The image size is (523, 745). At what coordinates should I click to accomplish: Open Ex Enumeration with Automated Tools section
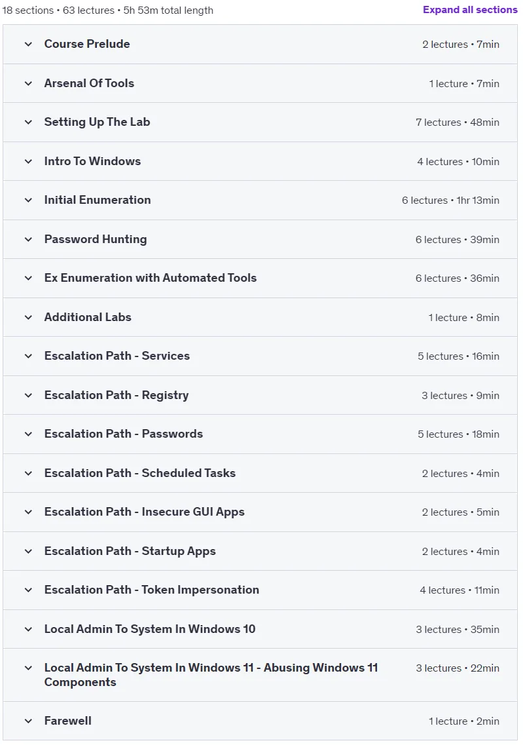[151, 278]
